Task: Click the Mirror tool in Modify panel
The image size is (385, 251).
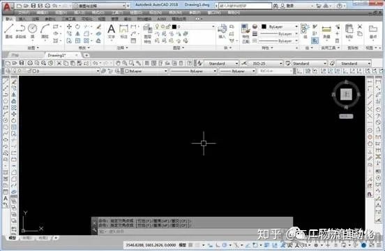Action: [77, 33]
